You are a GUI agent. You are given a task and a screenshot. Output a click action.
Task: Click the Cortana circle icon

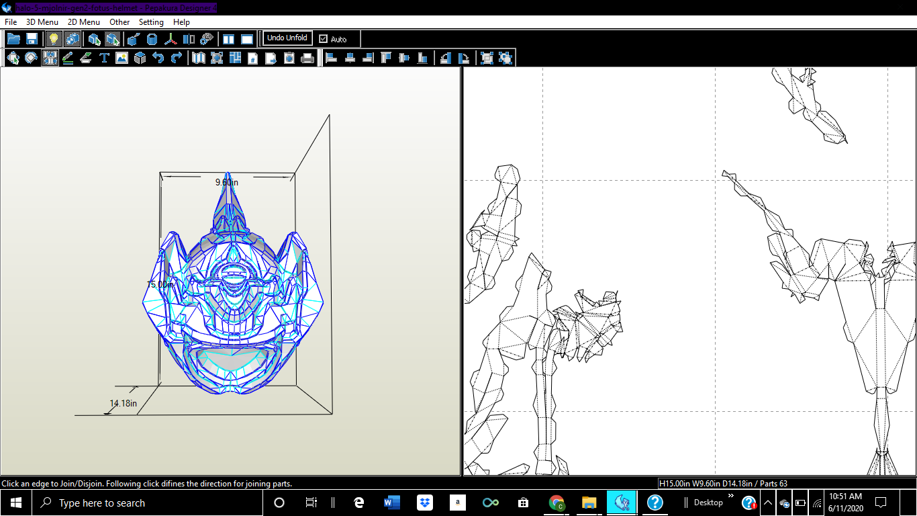[280, 503]
